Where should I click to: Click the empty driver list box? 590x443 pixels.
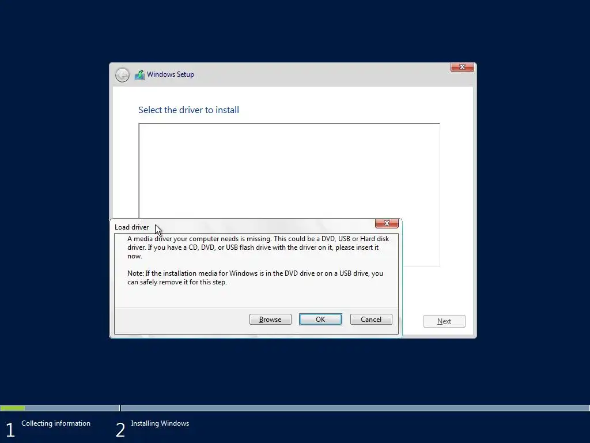[x=289, y=170]
